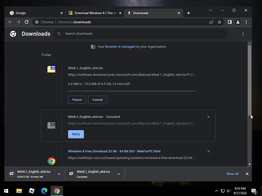Open the Windows Start menu
Image resolution: width=262 pixels, height=196 pixels.
(6, 191)
